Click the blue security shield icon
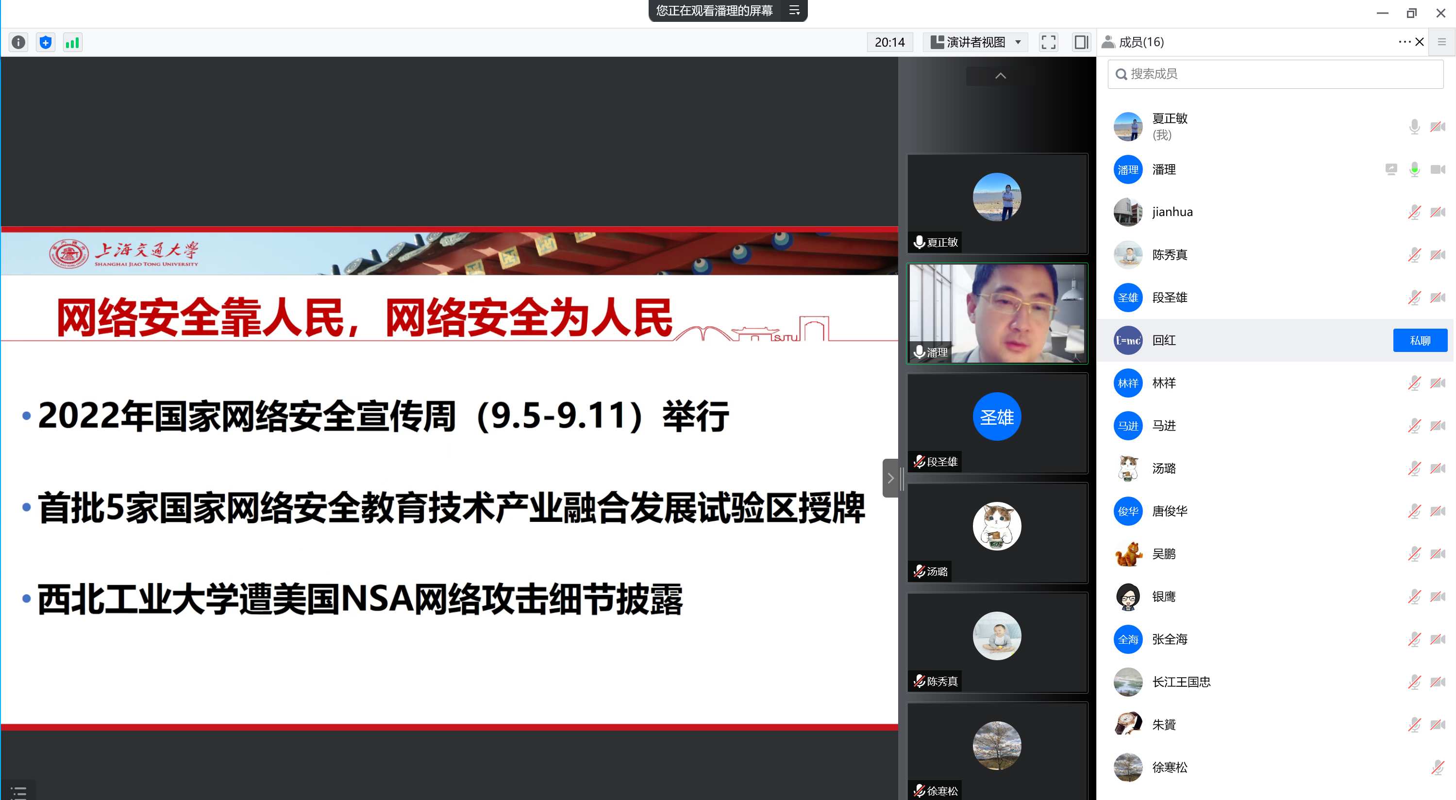This screenshot has width=1456, height=800. 45,42
